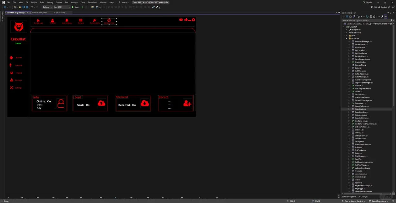This screenshot has height=203, width=396.
Task: Click the Builder Android icon in the sidebar
Action: coord(11,58)
